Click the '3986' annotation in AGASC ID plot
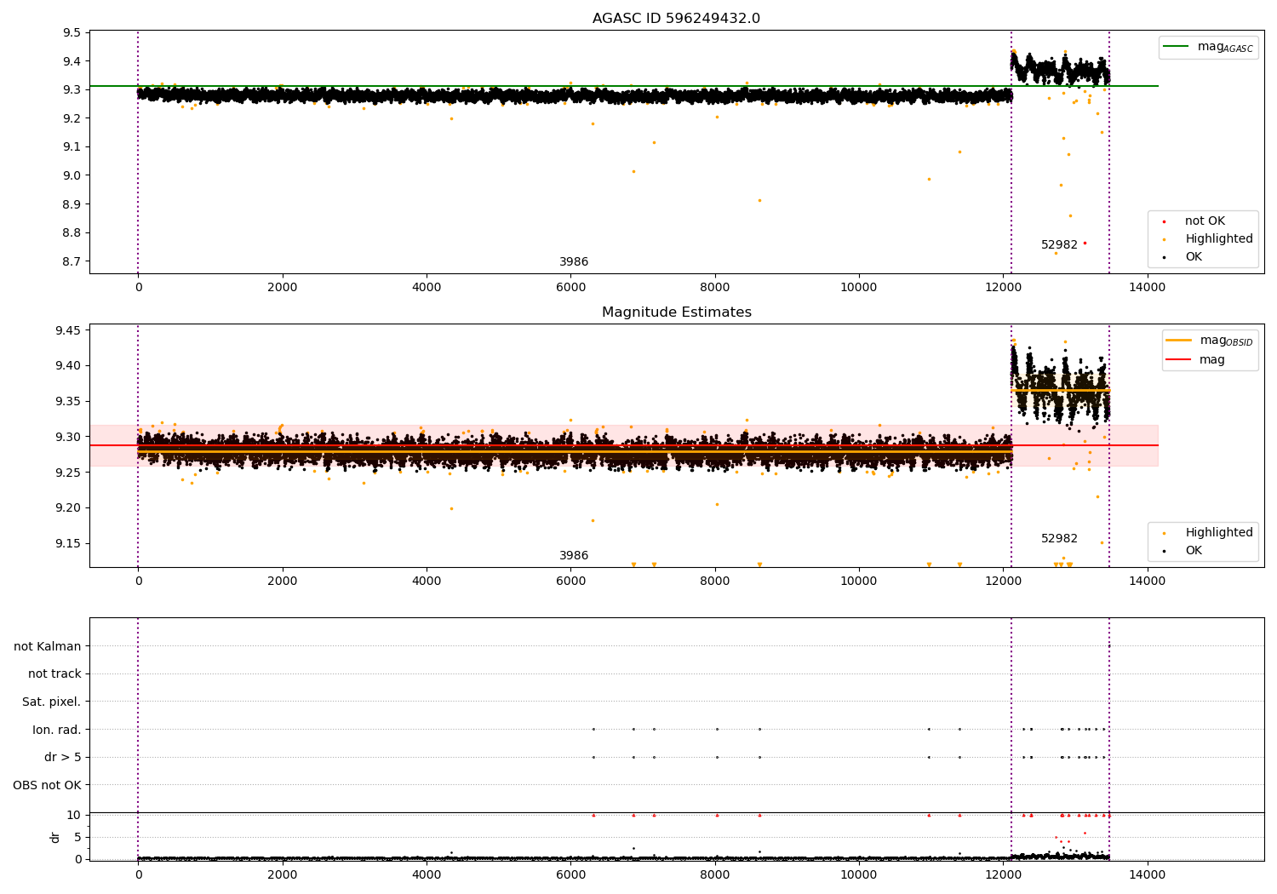 pos(574,262)
